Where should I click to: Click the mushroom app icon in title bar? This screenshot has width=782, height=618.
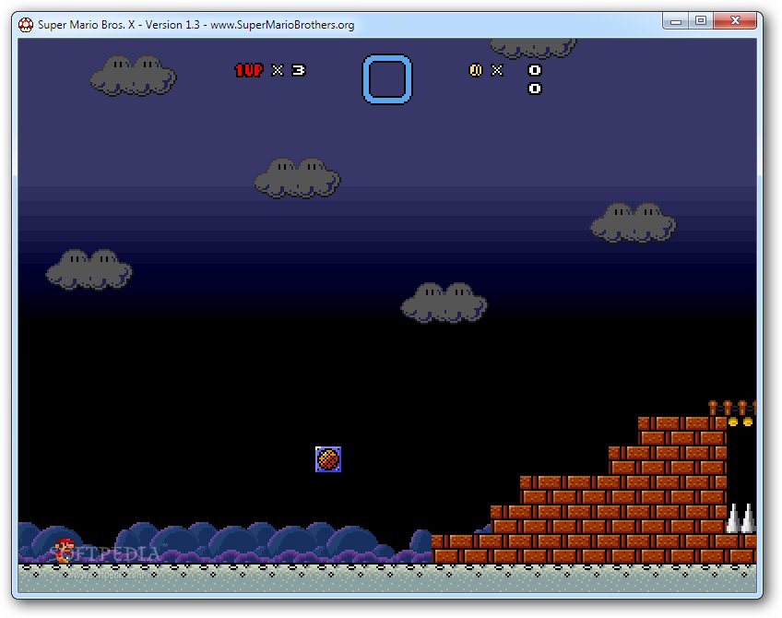pyautogui.click(x=26, y=24)
